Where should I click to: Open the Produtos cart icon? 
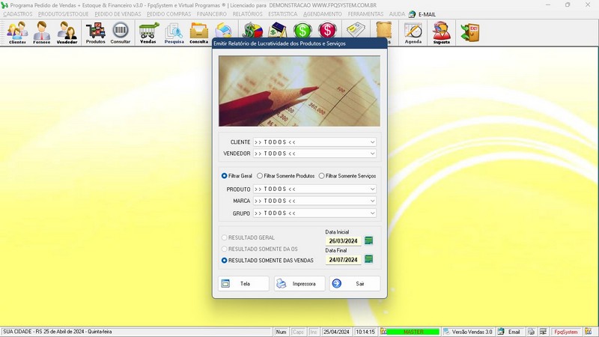96,32
